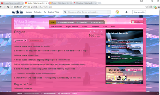160x95 pixels.
Task: Click the edit icon next to El Retorno
Action: coord(109,57)
